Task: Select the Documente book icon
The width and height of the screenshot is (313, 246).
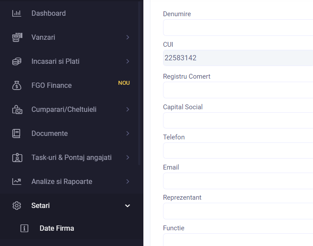Action: tap(16, 133)
